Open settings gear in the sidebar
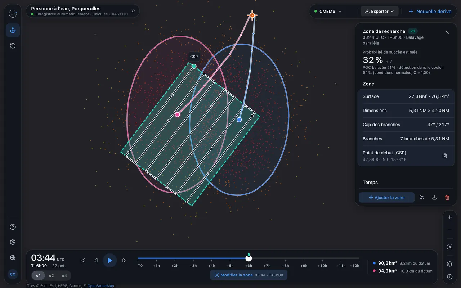The height and width of the screenshot is (288, 461). coord(13,242)
